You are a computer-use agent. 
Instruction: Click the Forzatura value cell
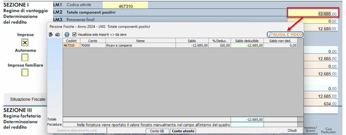pyautogui.click(x=247, y=125)
